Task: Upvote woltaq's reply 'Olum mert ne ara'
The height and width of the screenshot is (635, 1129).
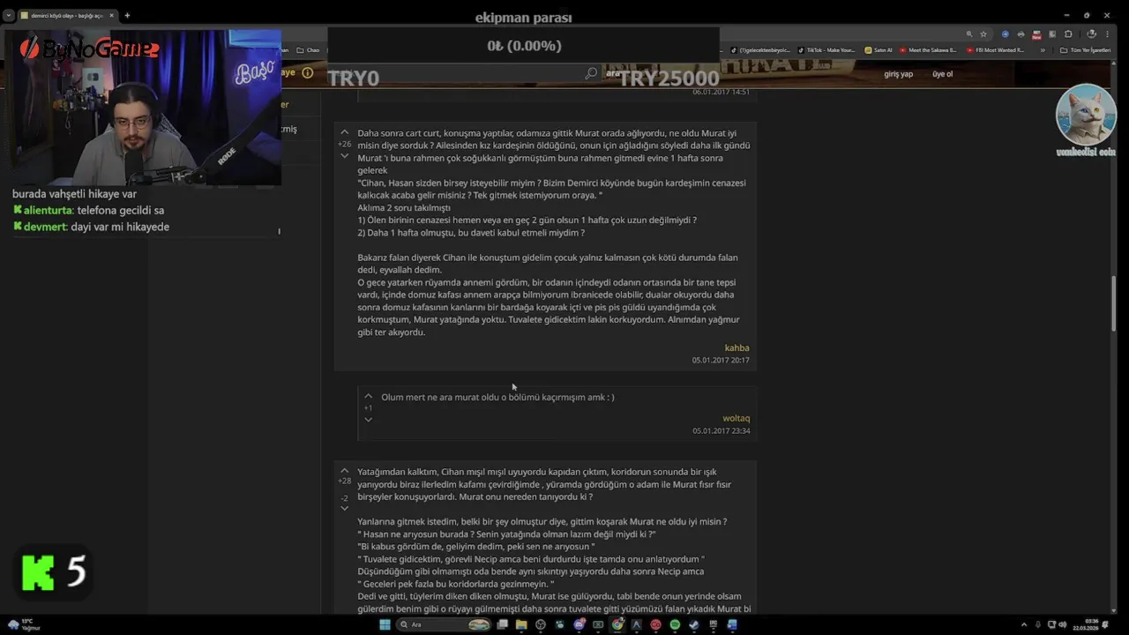Action: tap(369, 397)
